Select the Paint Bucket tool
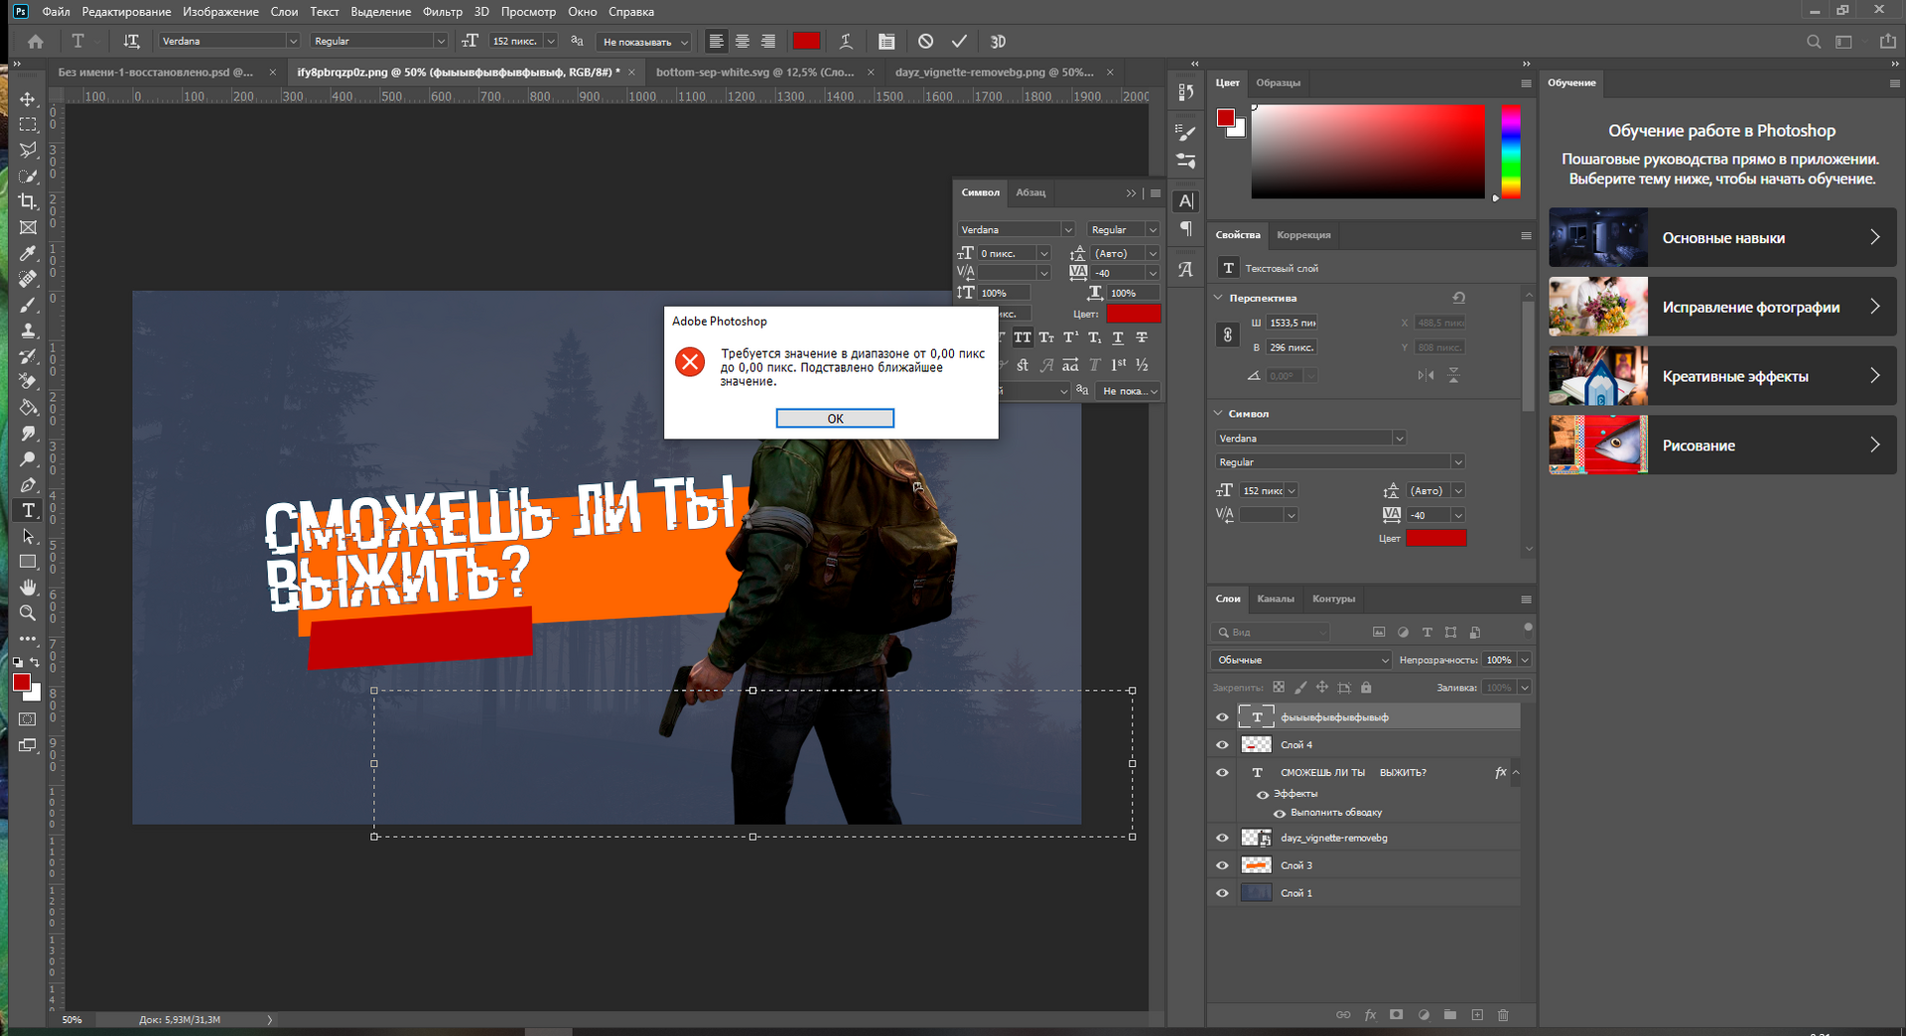Image resolution: width=1906 pixels, height=1036 pixels. (28, 408)
